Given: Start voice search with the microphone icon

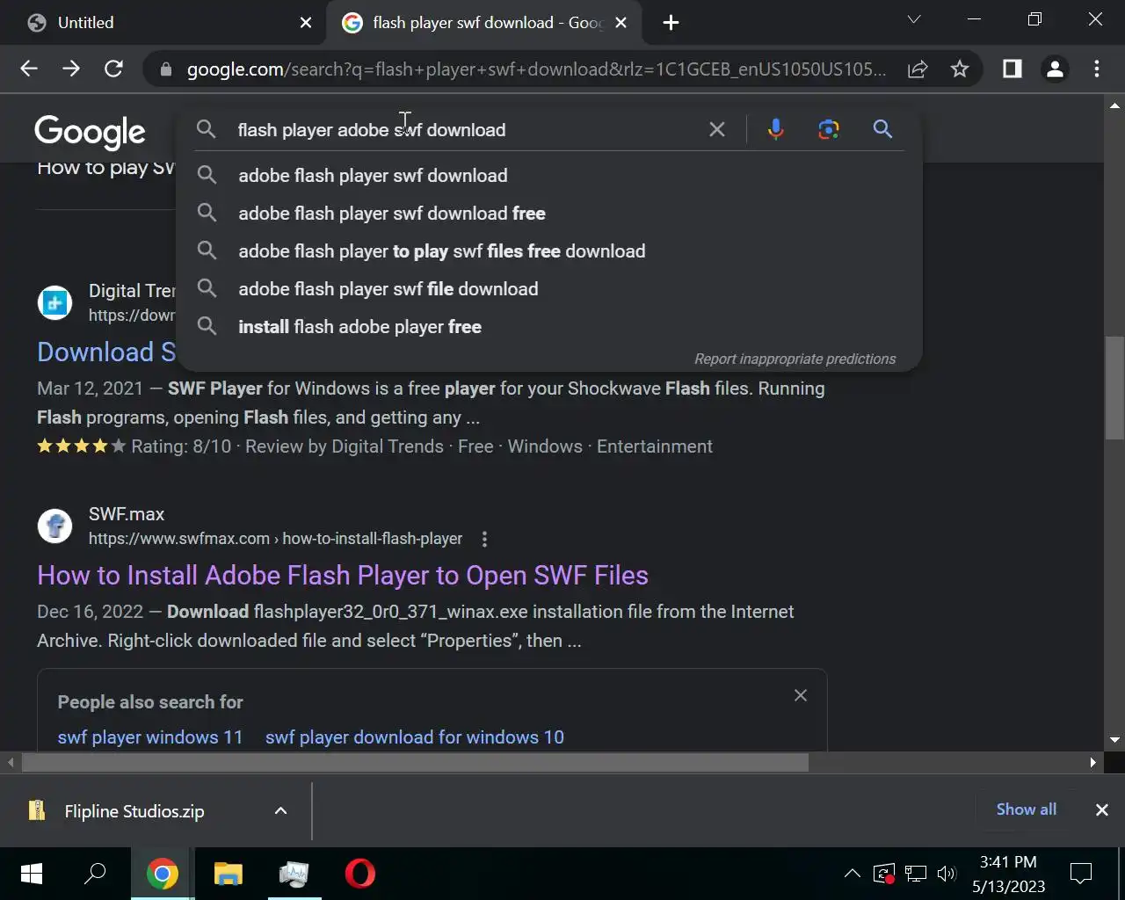Looking at the screenshot, I should pos(775,129).
